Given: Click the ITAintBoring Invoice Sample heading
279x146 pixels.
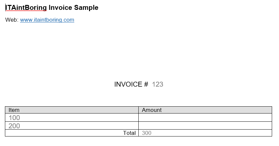Looking at the screenshot, I should point(52,8).
